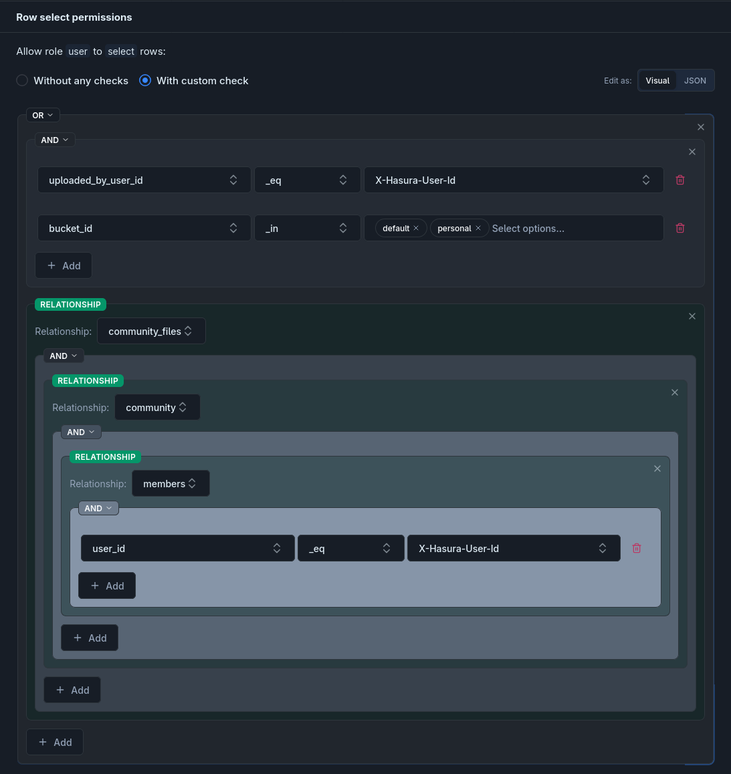This screenshot has width=731, height=774.
Task: Open the community relationship selector
Action: coord(157,408)
